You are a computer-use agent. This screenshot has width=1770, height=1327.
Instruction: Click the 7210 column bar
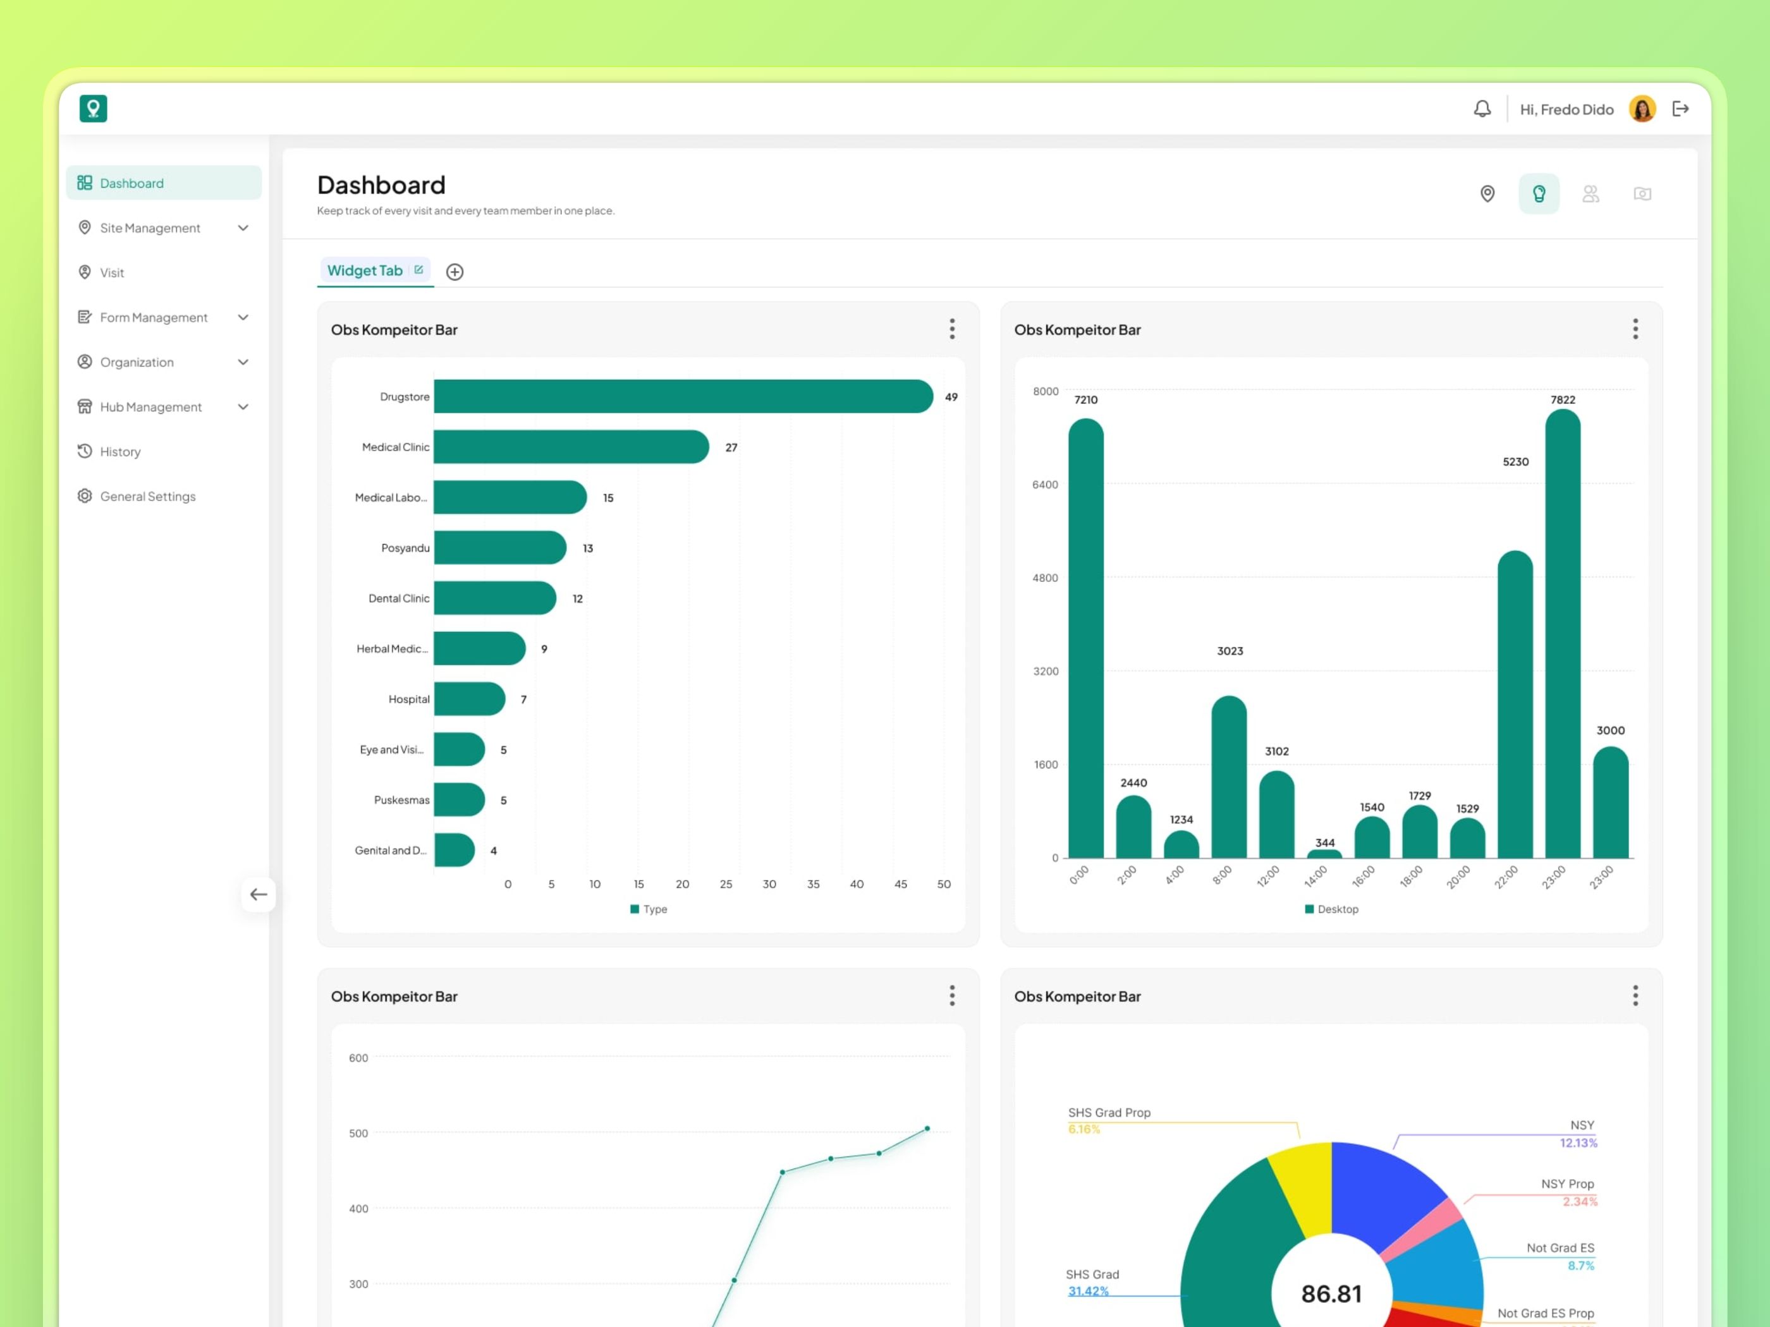pyautogui.click(x=1086, y=638)
